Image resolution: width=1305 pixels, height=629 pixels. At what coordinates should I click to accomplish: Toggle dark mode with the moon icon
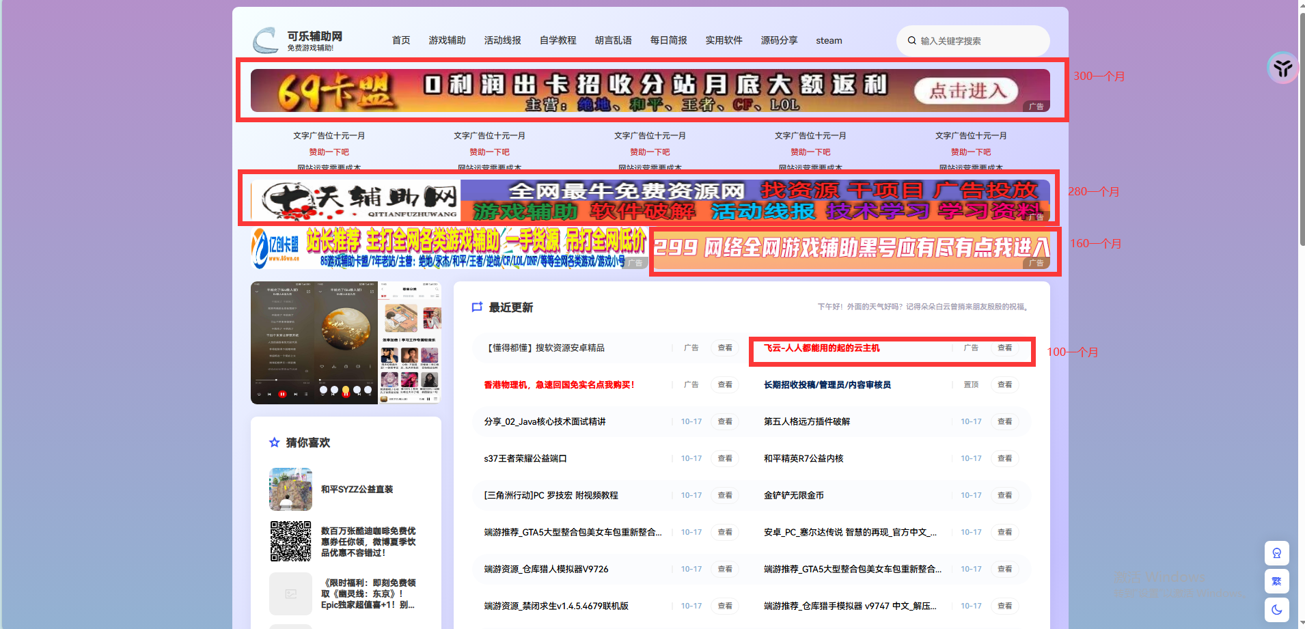click(1277, 609)
